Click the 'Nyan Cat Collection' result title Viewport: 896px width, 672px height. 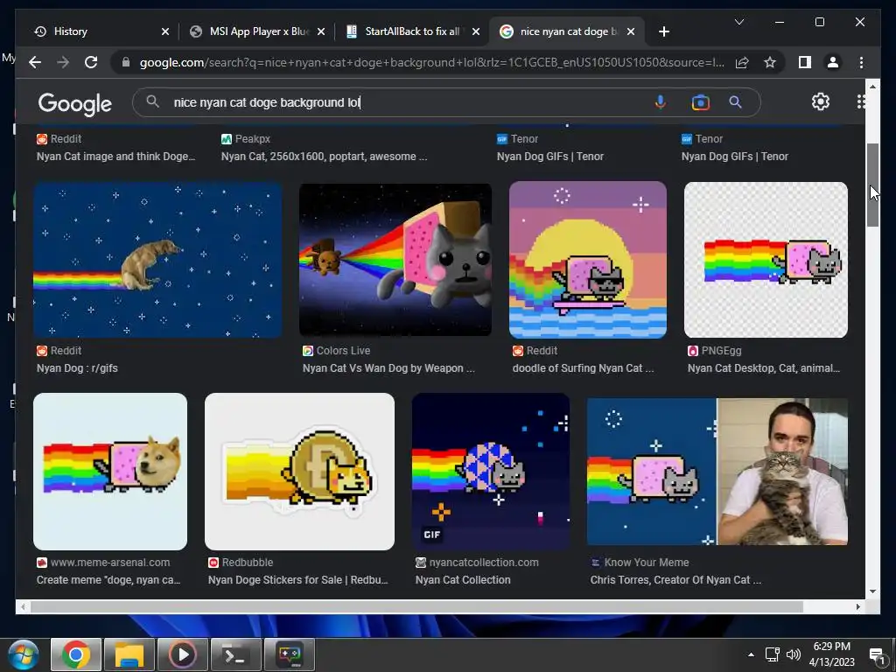(x=463, y=579)
